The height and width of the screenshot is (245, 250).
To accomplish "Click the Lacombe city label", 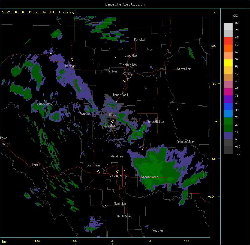I will click(x=131, y=56).
